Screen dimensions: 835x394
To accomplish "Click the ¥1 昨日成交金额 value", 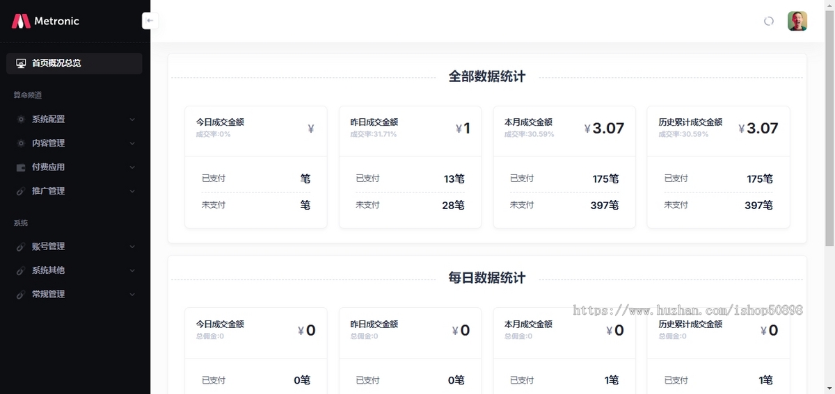I will tap(463, 129).
